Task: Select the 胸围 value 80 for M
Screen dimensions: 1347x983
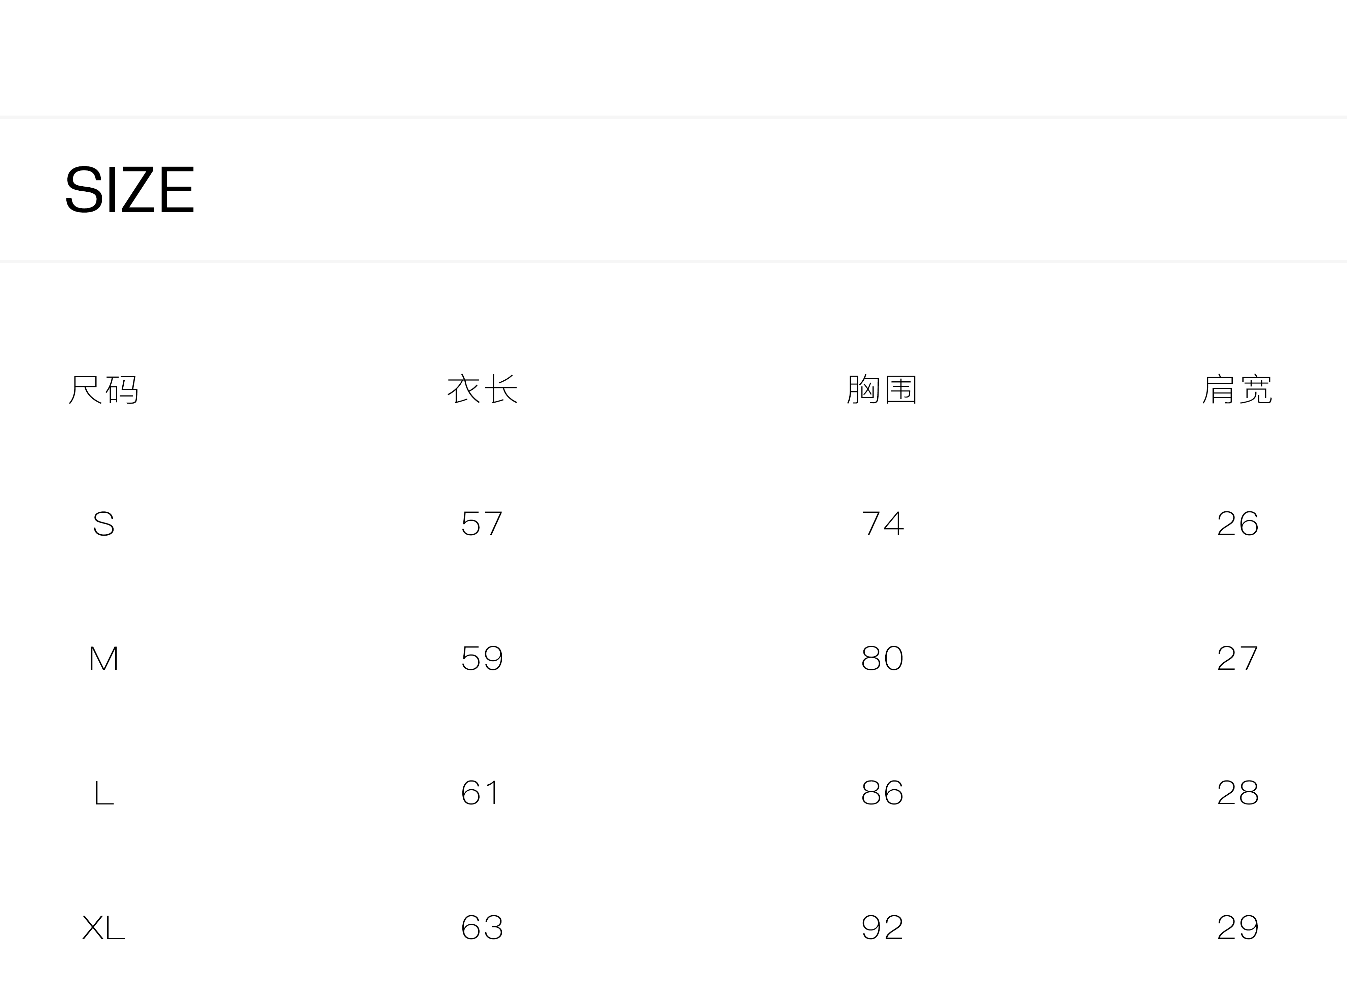Action: point(882,658)
